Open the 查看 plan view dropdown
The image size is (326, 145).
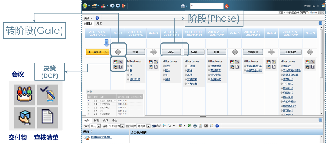point(116,126)
